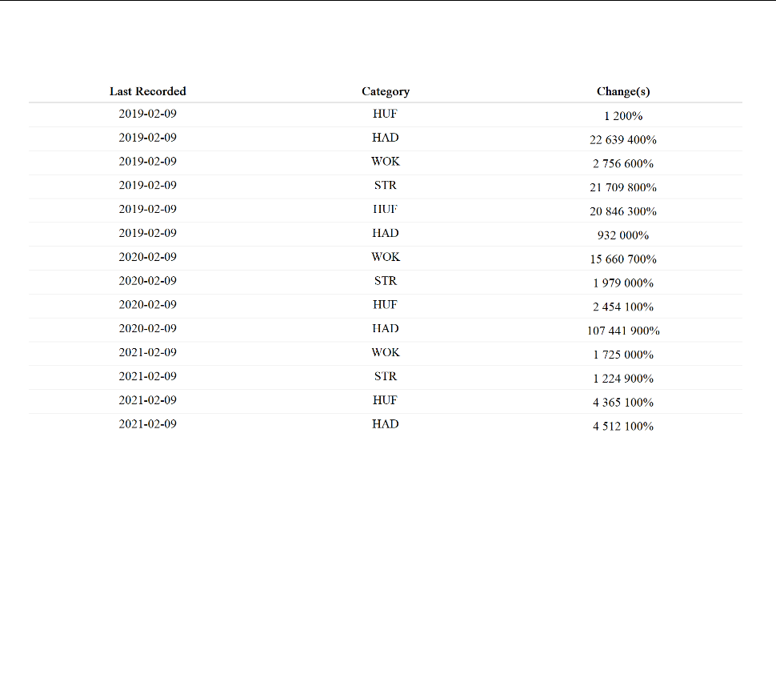776x682 pixels.
Task: Select the 107 441 900% cell
Action: coord(622,331)
